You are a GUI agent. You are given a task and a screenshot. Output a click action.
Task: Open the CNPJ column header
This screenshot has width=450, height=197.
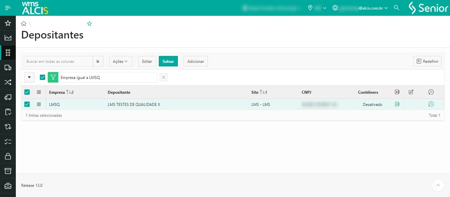[x=306, y=92]
